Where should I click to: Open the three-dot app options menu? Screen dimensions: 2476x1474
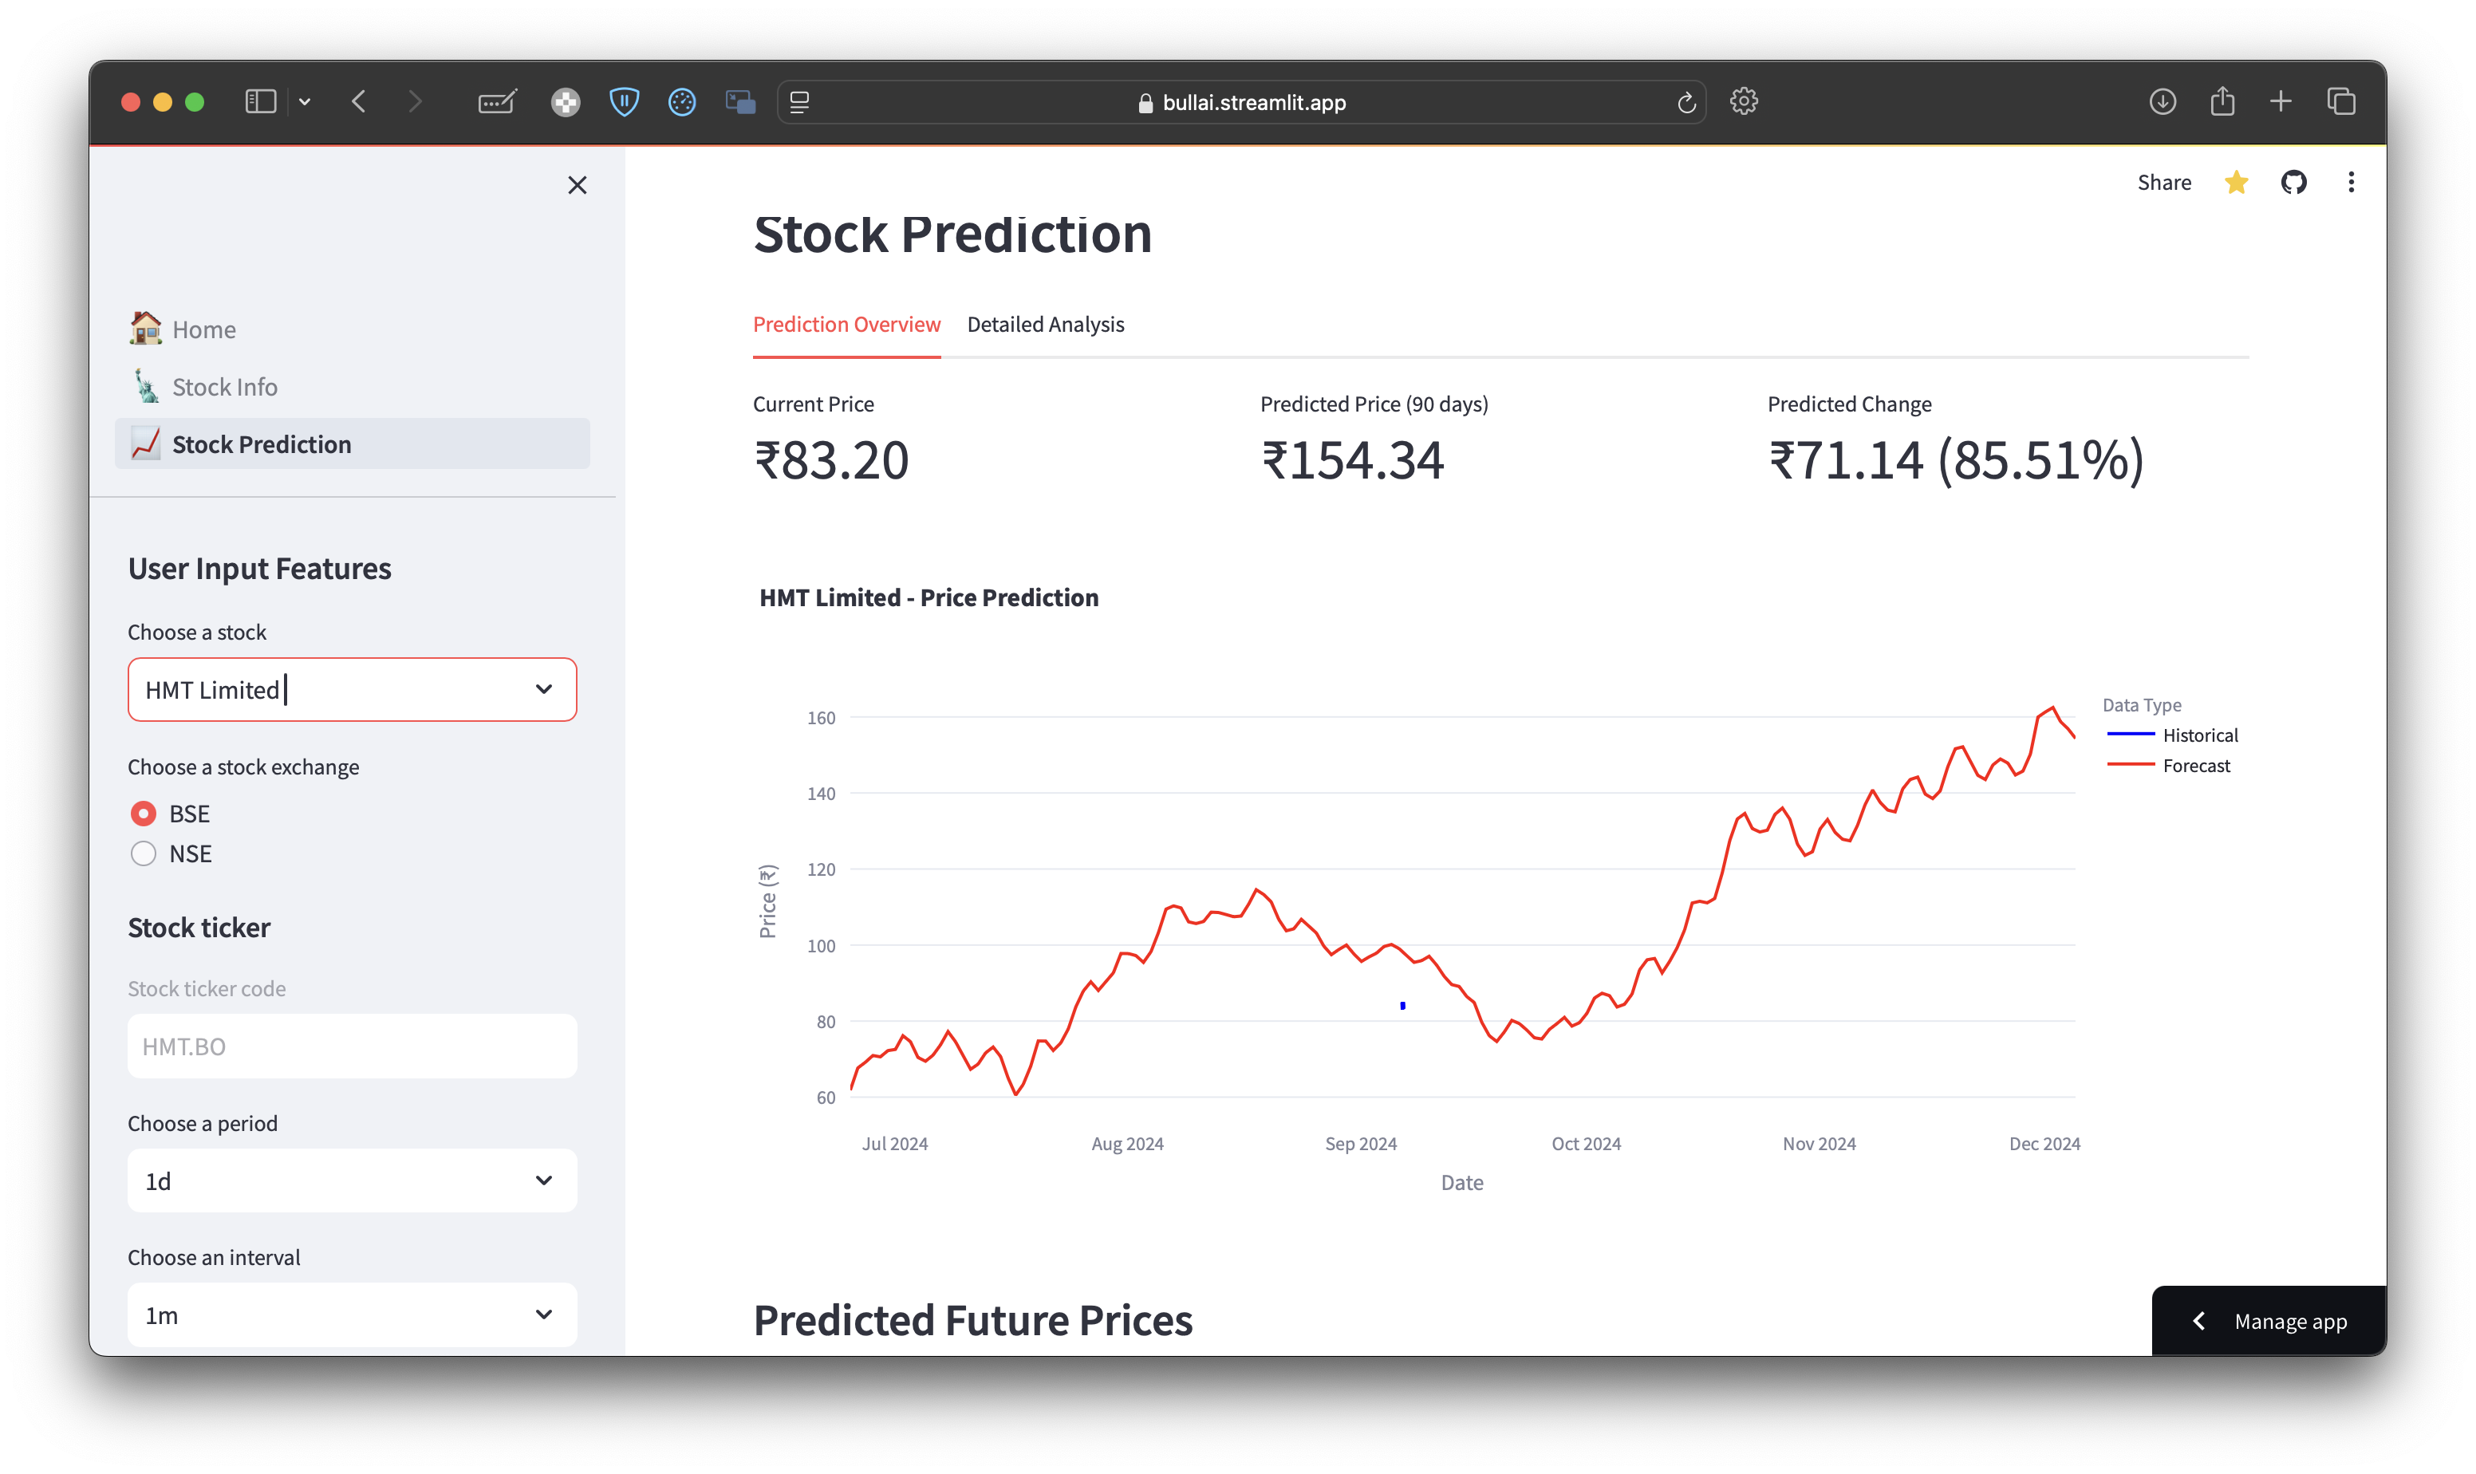point(2351,181)
